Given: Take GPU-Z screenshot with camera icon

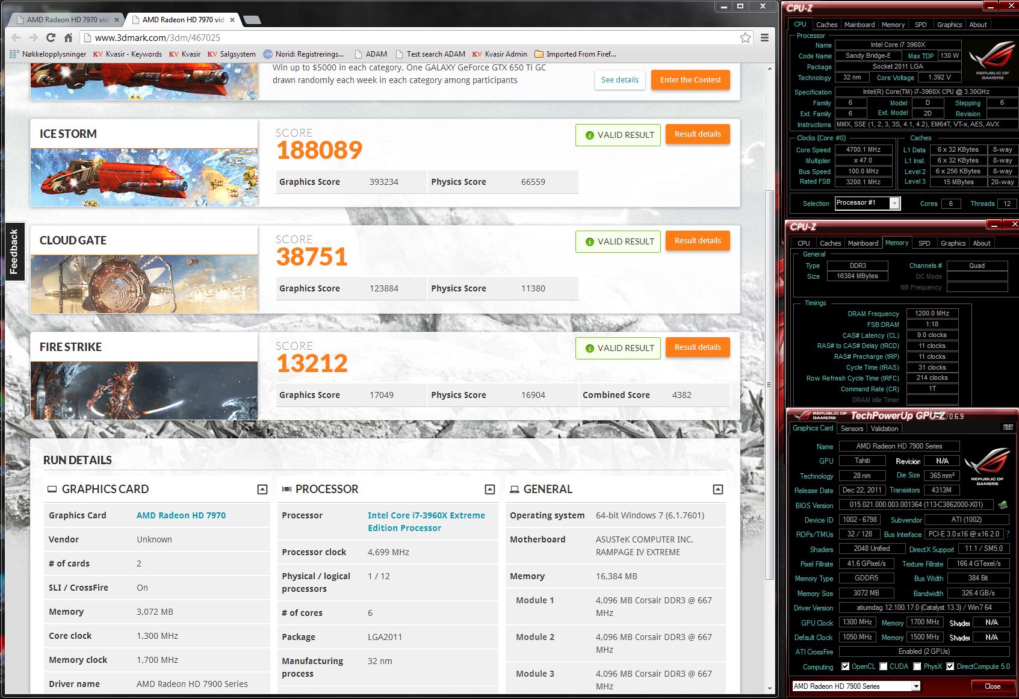Looking at the screenshot, I should point(1008,427).
